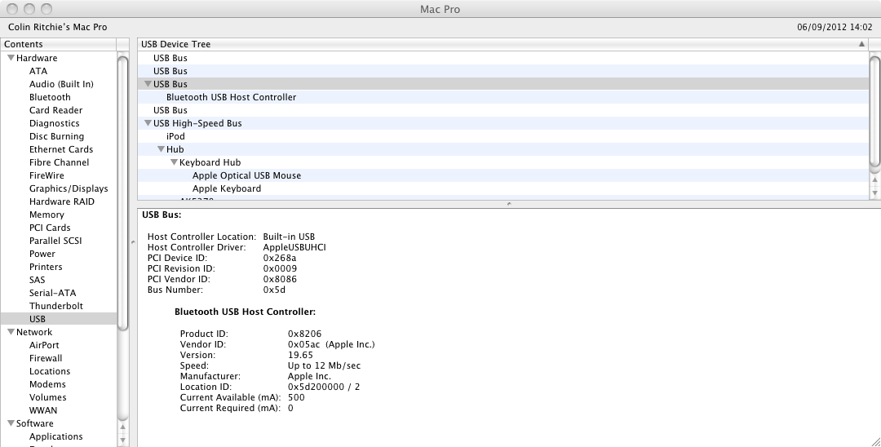Click sort arrow in USB Device Tree header
Image resolution: width=881 pixels, height=447 pixels.
(861, 44)
